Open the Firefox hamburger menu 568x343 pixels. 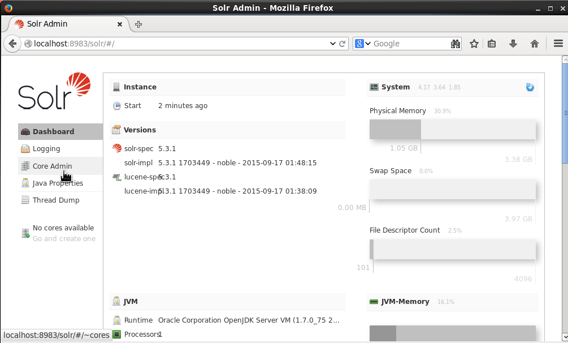coord(558,44)
